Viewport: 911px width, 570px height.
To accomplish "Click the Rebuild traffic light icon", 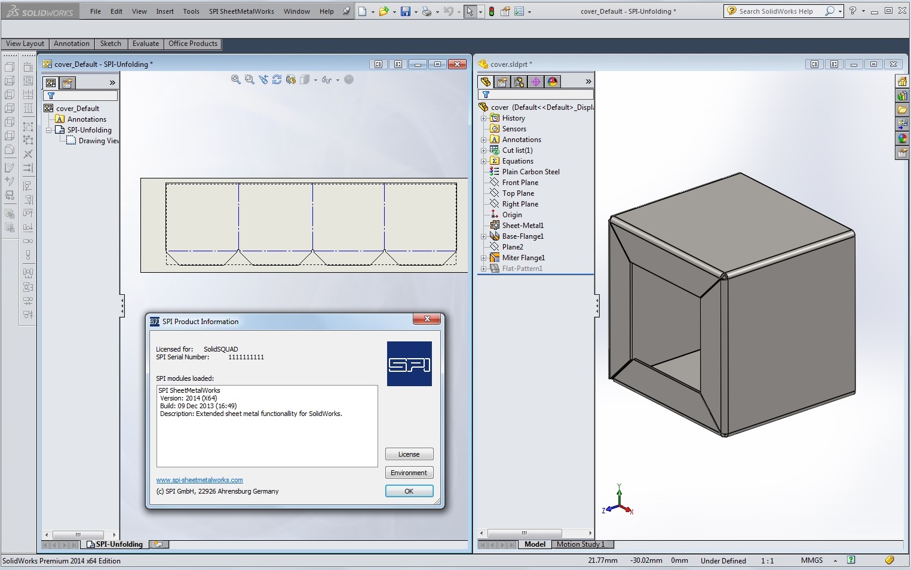I will tap(492, 11).
